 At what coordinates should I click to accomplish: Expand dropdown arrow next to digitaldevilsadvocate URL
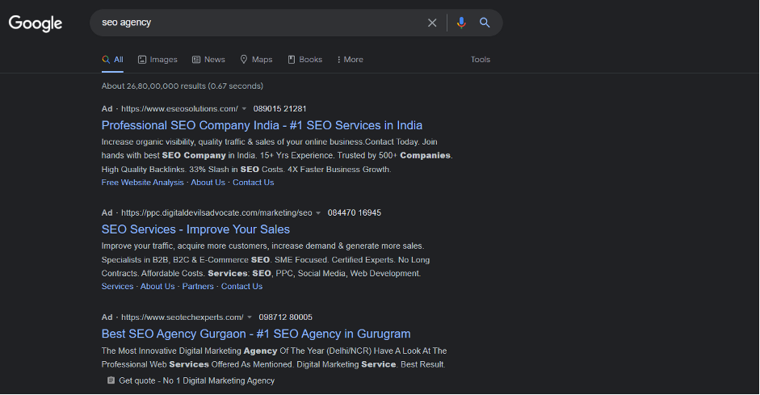tap(318, 213)
